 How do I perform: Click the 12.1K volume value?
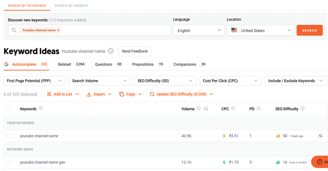[x=186, y=162]
